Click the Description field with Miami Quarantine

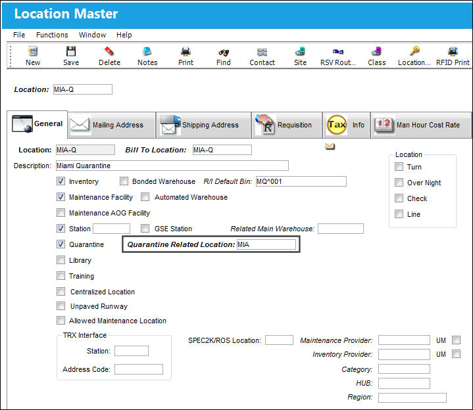coord(172,166)
